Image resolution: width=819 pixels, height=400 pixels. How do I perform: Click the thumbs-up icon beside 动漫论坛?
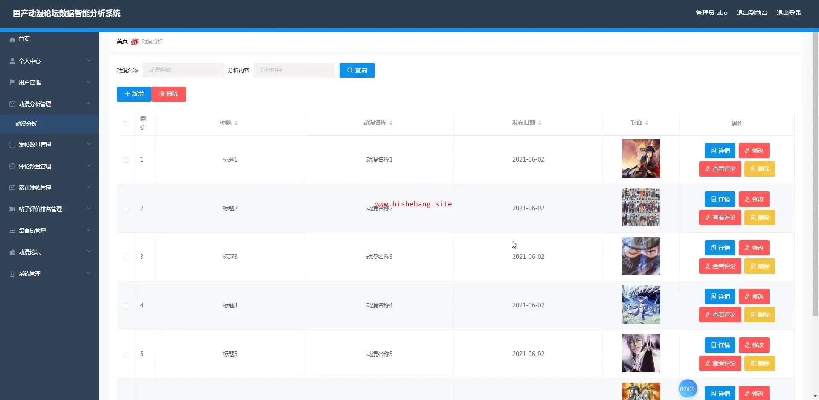12,252
